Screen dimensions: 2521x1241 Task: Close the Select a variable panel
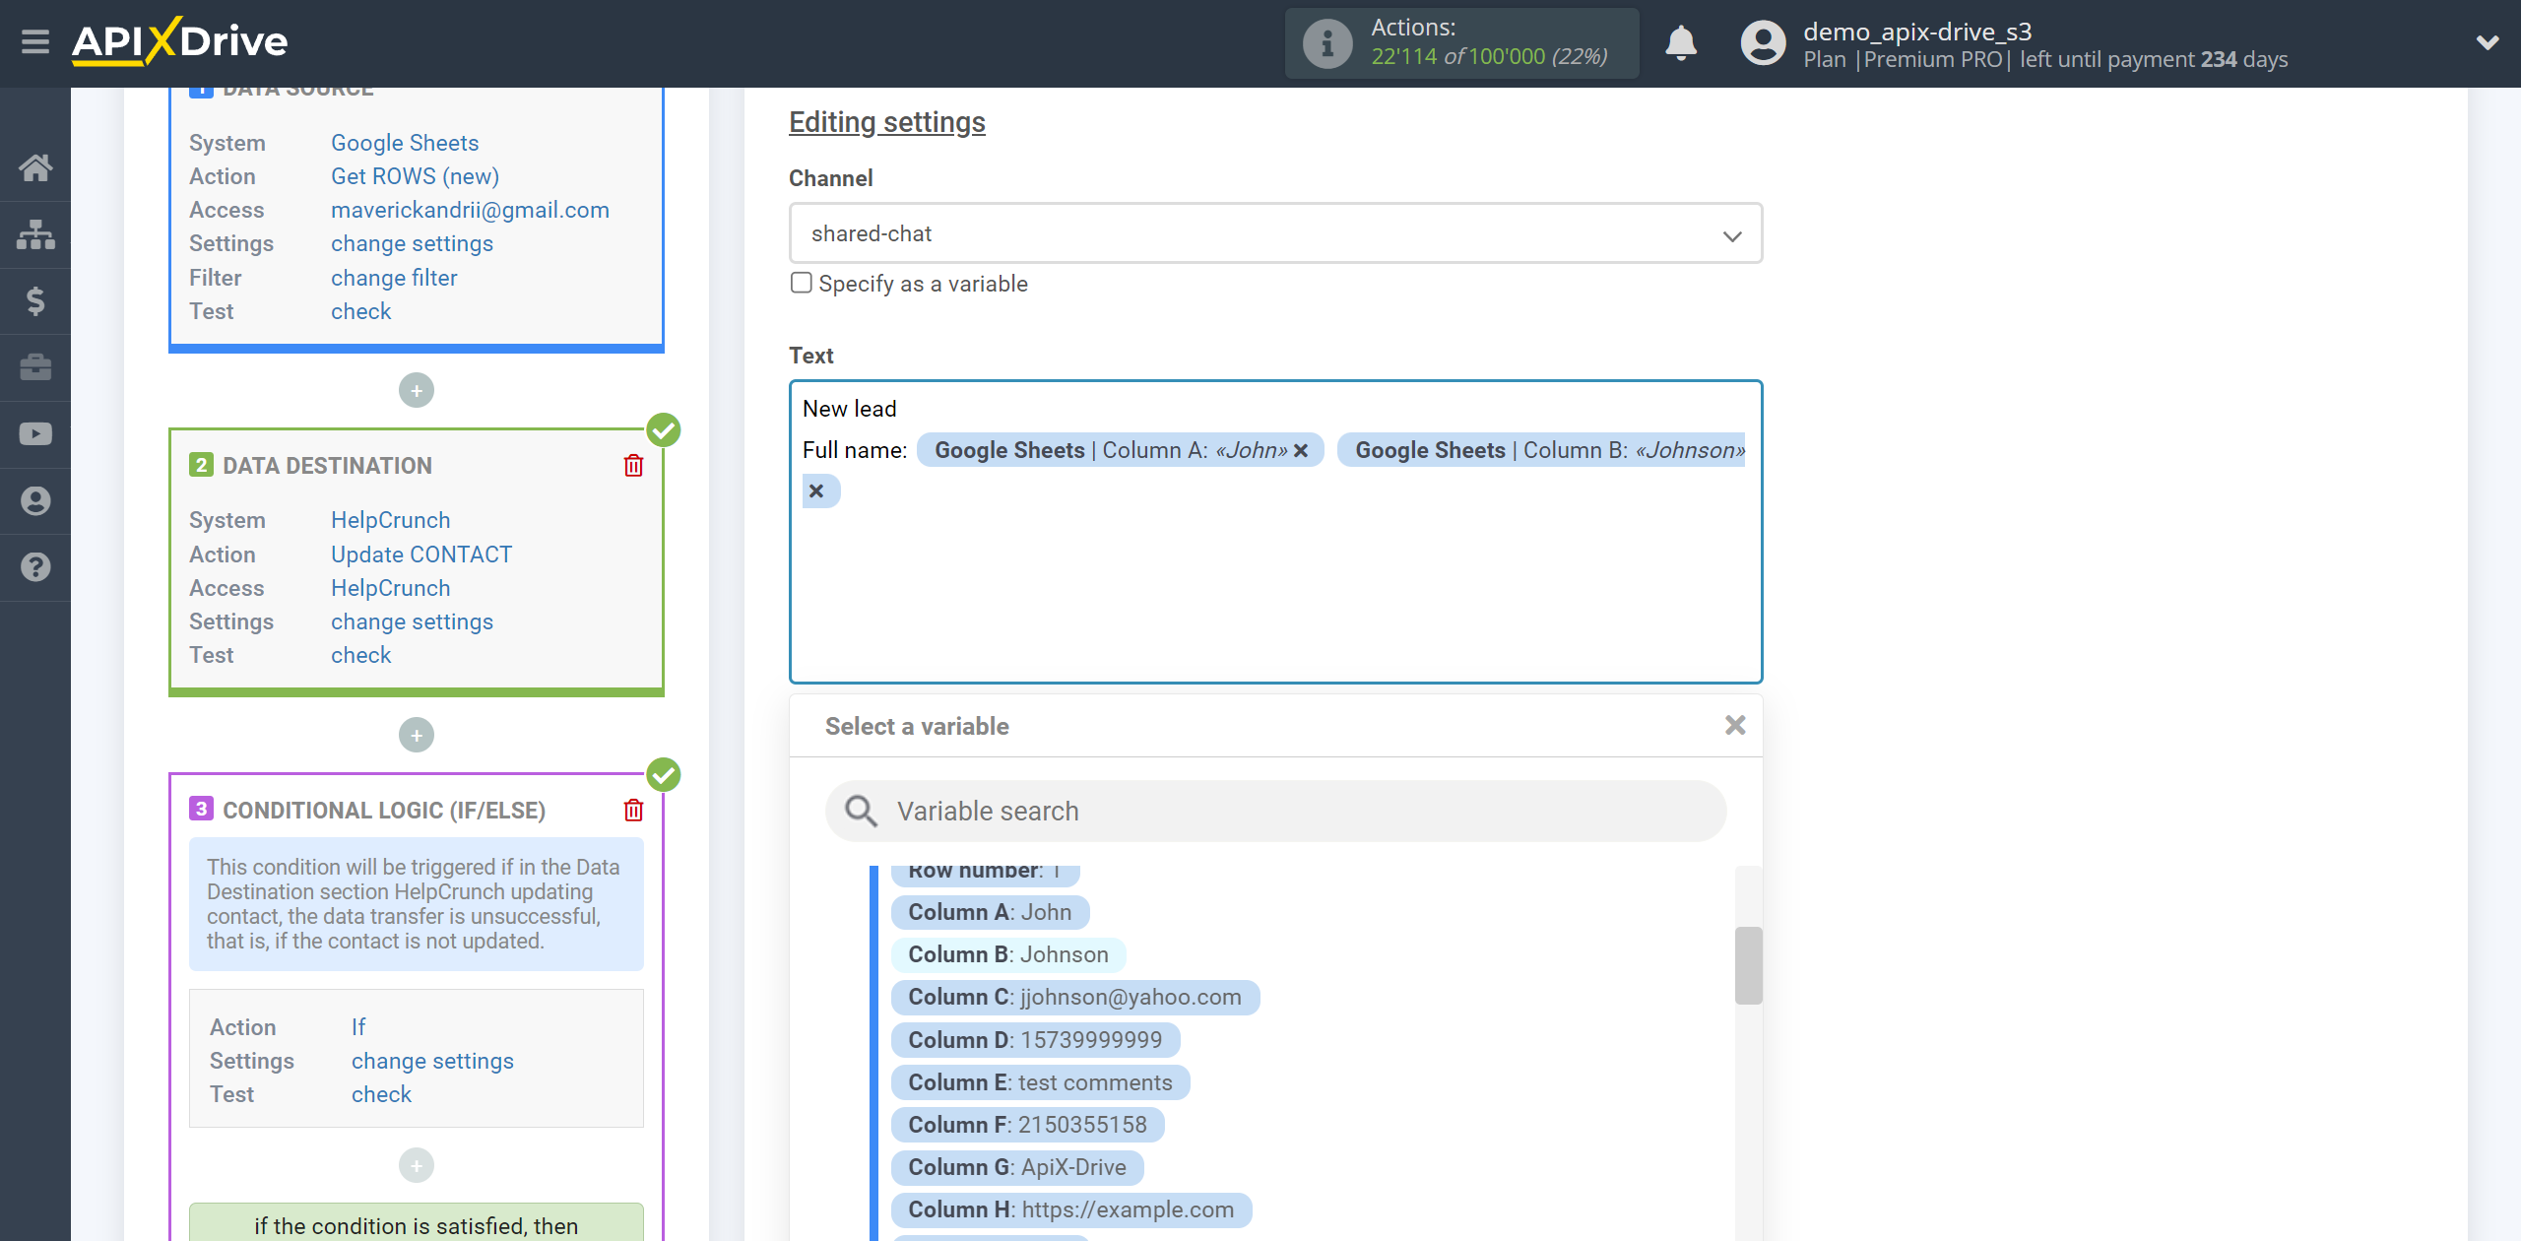pyautogui.click(x=1735, y=725)
